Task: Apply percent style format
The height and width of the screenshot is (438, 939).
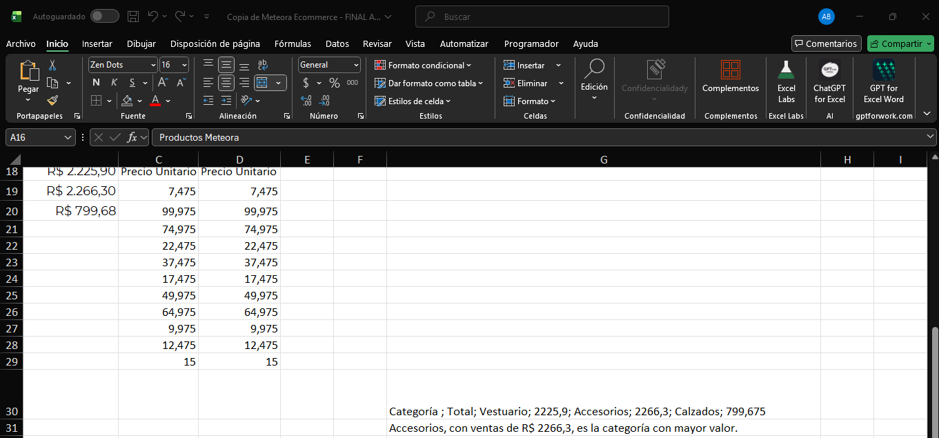Action: 335,83
